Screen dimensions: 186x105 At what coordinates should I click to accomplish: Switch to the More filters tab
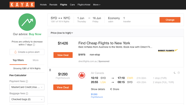click(x=36, y=60)
